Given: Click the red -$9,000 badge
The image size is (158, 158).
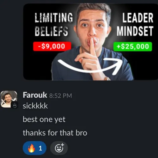Looking at the screenshot, I should click(x=52, y=46).
